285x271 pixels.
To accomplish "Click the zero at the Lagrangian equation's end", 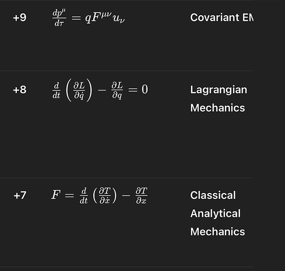I will [x=145, y=89].
